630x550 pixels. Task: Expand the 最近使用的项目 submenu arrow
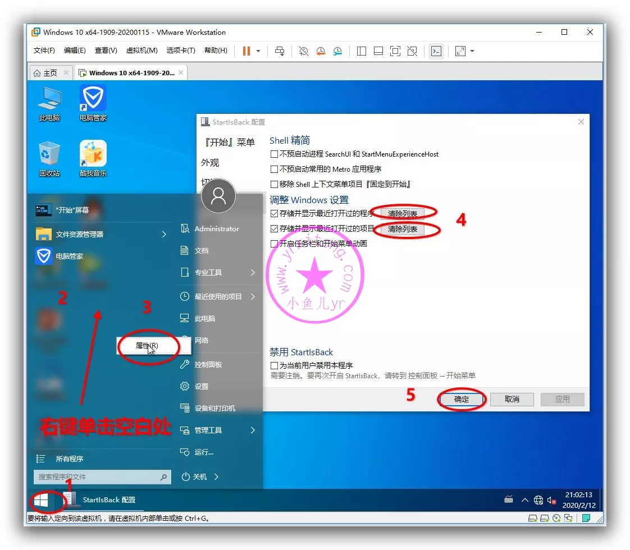coord(253,296)
